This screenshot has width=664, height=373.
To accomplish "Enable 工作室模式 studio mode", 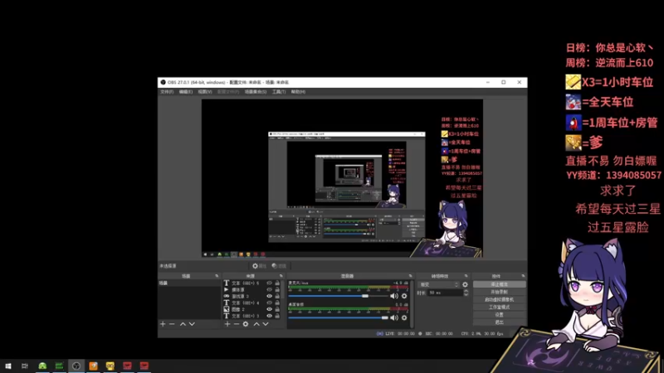I will click(x=500, y=307).
